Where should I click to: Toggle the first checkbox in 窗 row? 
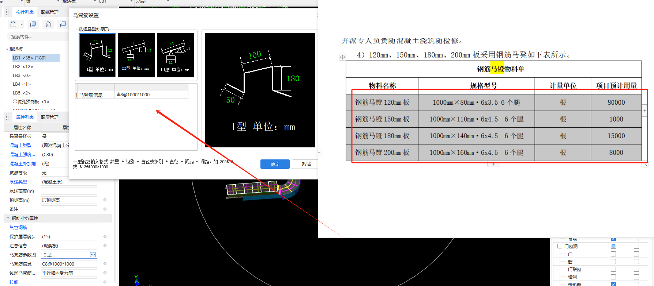pos(613,262)
